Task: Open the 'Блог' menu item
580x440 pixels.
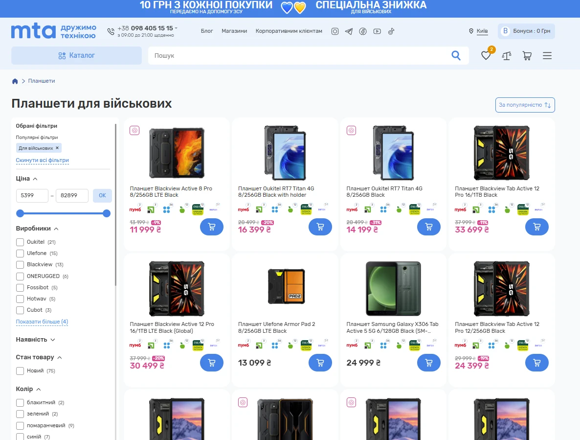Action: [207, 31]
